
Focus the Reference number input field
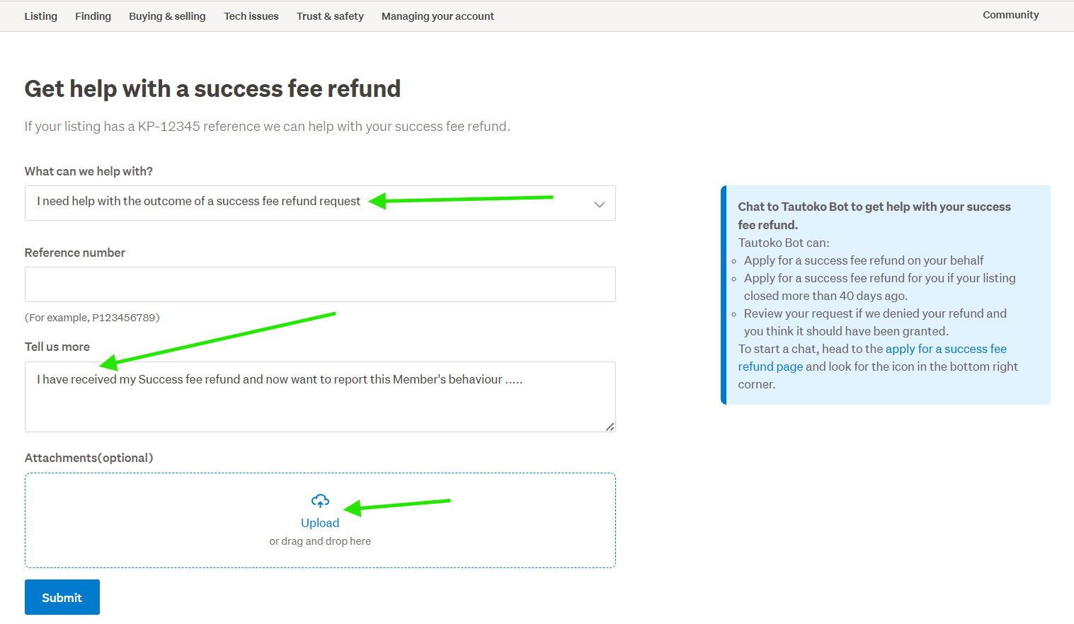(320, 284)
